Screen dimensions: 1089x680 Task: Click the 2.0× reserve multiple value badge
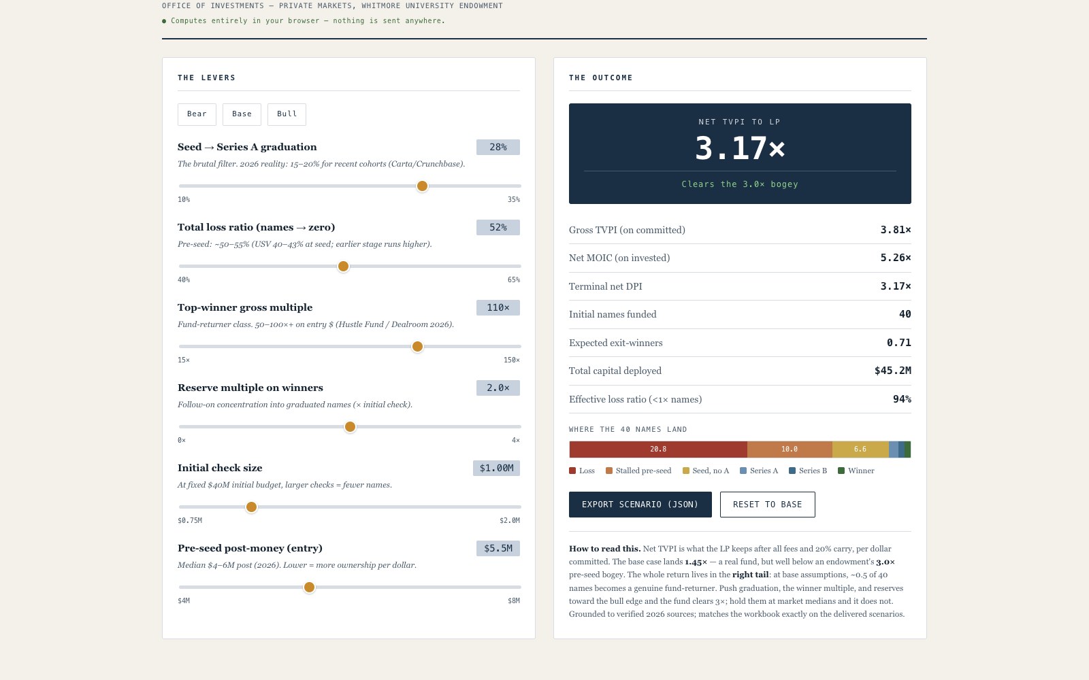pyautogui.click(x=498, y=388)
